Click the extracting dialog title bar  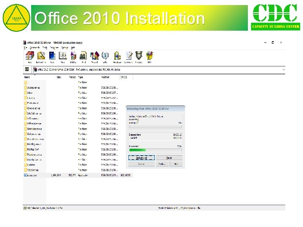(155, 109)
